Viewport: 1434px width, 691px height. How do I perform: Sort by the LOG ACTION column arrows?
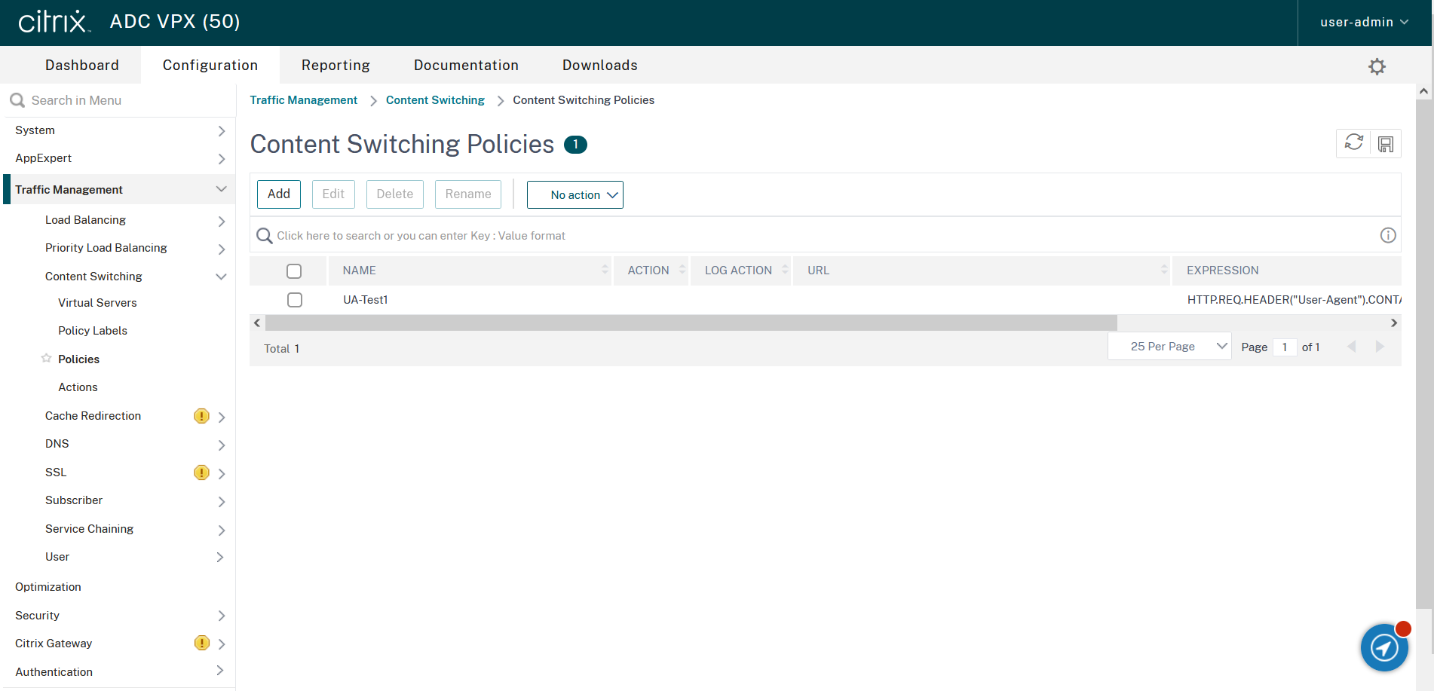(x=785, y=270)
